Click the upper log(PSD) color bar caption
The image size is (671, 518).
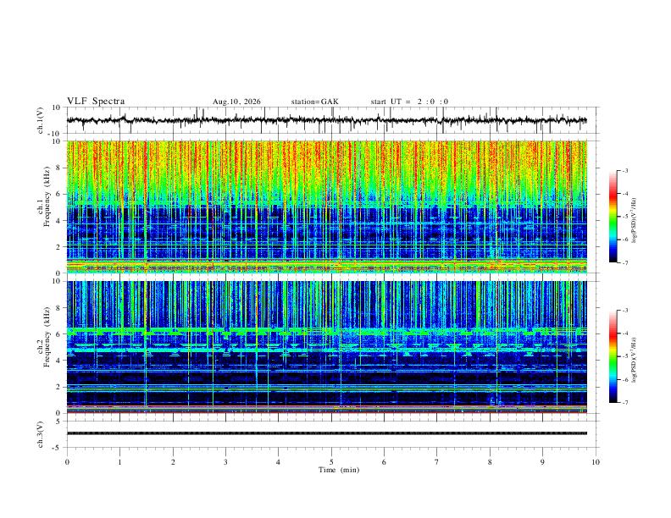(635, 220)
